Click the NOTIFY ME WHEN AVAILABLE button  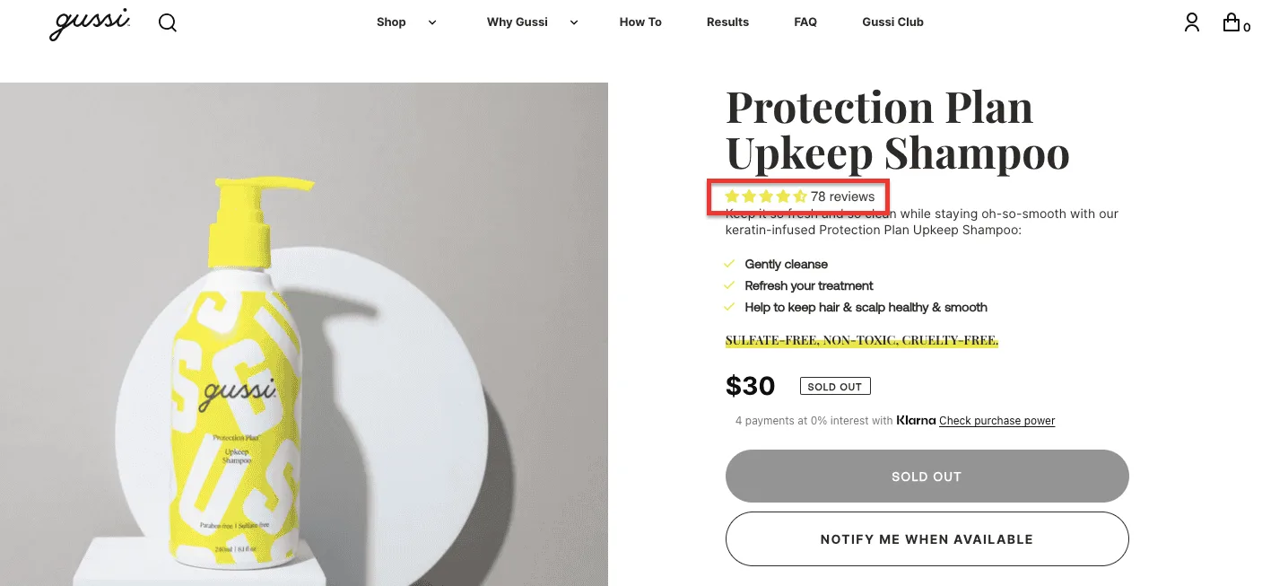pyautogui.click(x=927, y=538)
